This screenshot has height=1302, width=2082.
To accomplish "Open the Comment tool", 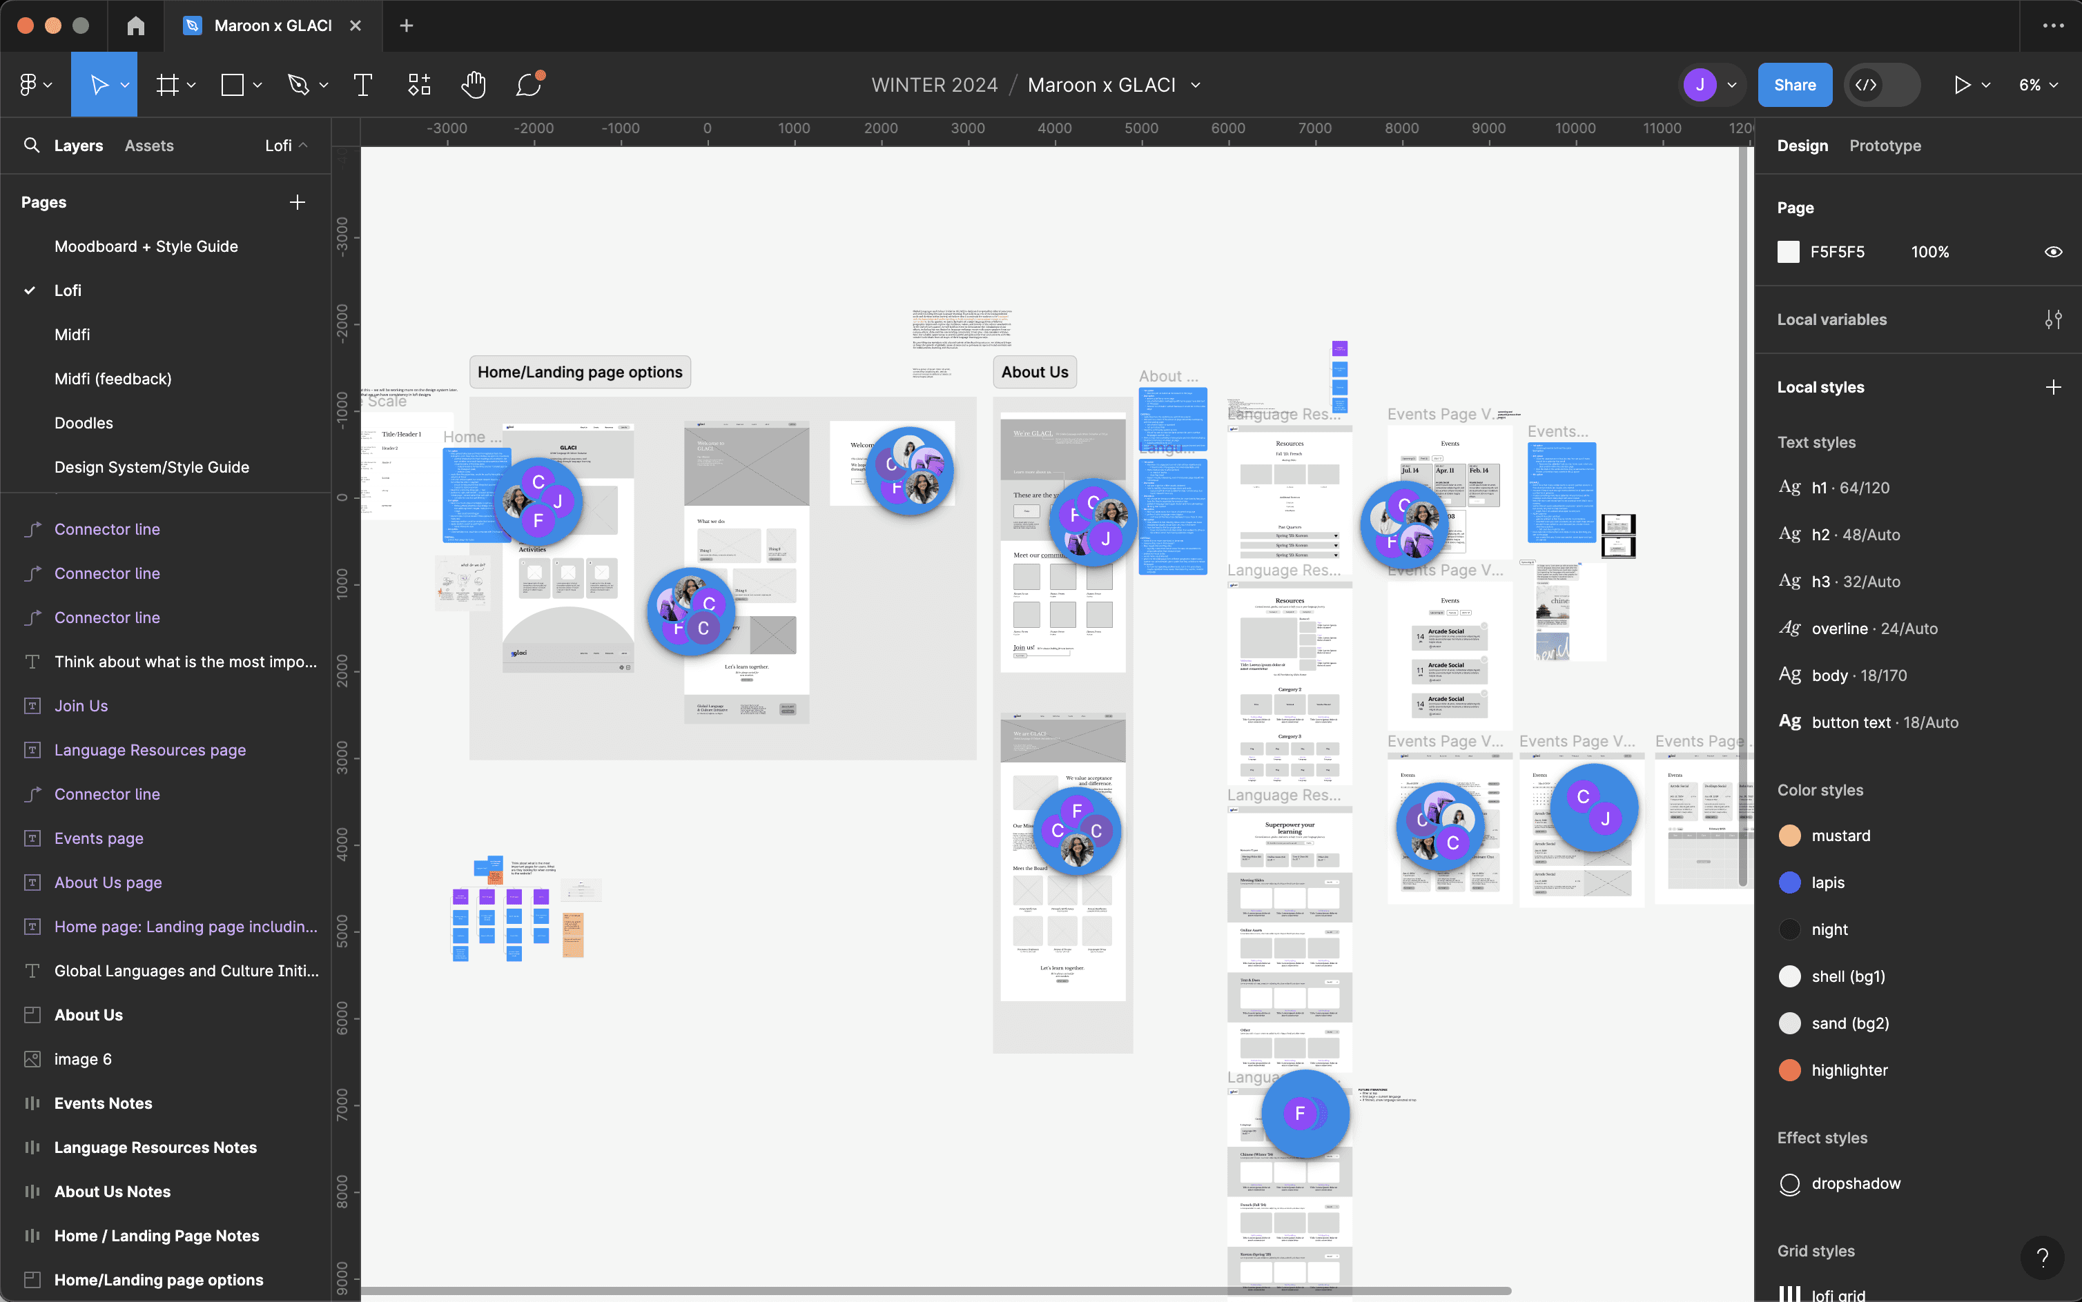I will click(529, 84).
